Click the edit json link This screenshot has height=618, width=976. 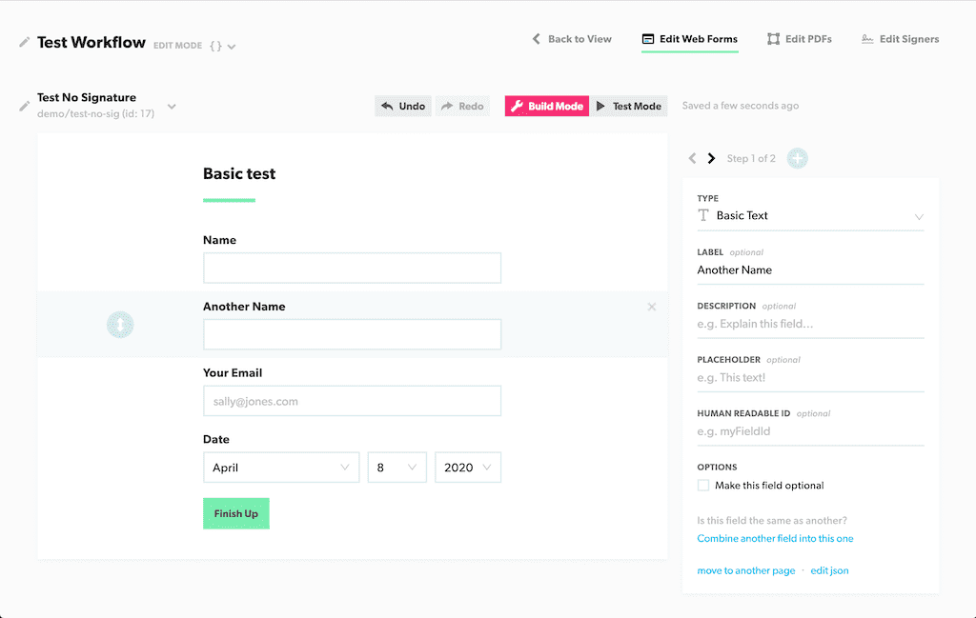coord(829,570)
